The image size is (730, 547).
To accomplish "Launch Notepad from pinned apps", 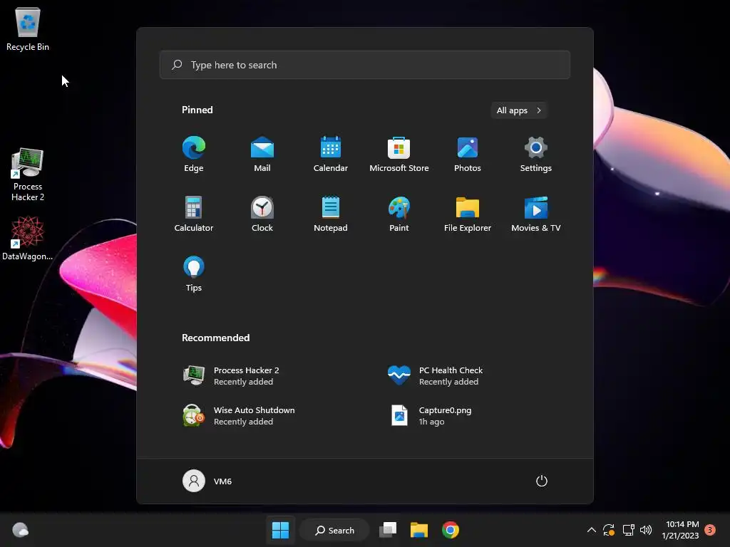I will pos(331,214).
